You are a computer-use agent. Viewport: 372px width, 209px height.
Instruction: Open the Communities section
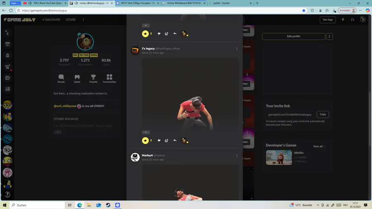pyautogui.click(x=110, y=78)
